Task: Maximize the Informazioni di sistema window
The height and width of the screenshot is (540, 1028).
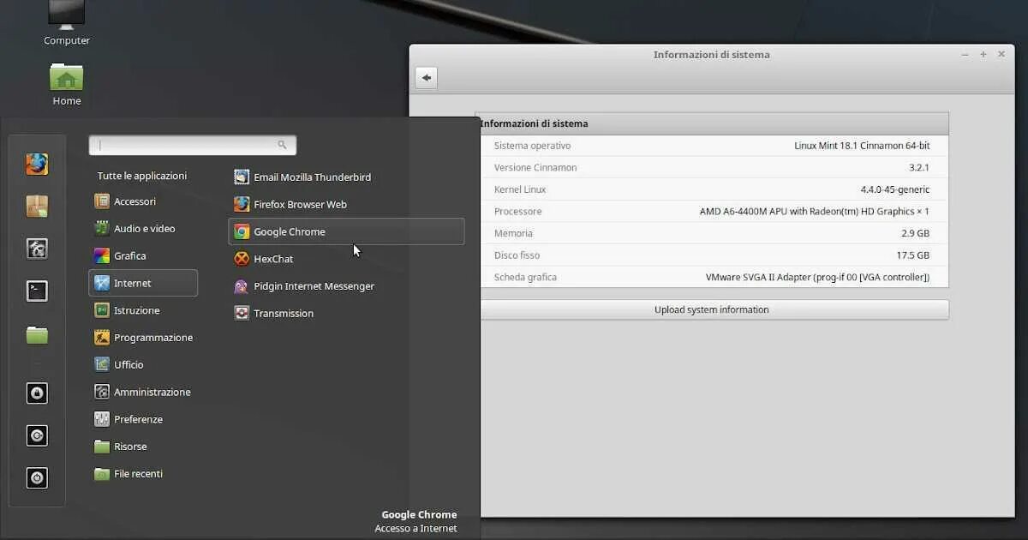Action: [x=983, y=55]
